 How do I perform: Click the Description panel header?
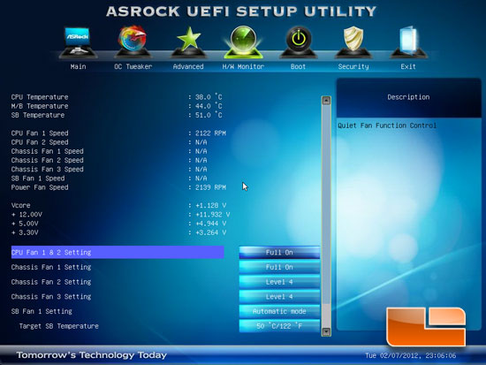click(408, 97)
